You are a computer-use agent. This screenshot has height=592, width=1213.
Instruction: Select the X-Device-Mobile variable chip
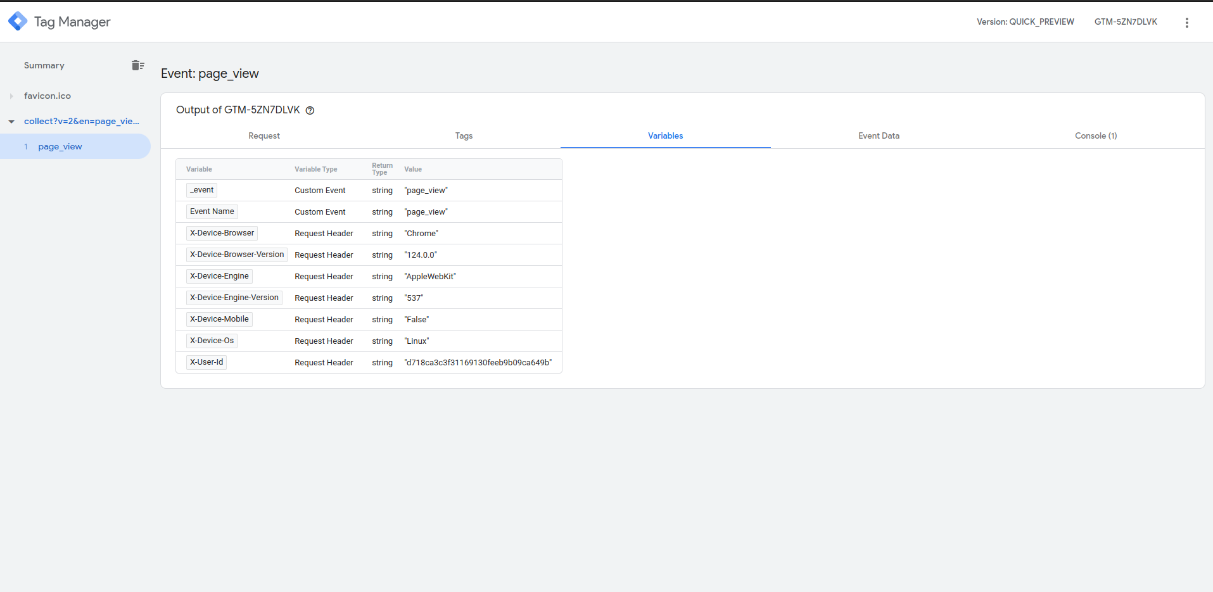tap(219, 318)
